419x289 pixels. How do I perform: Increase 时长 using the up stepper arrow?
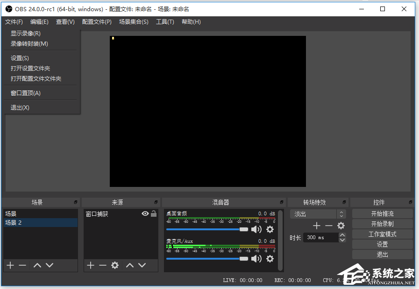[342, 235]
